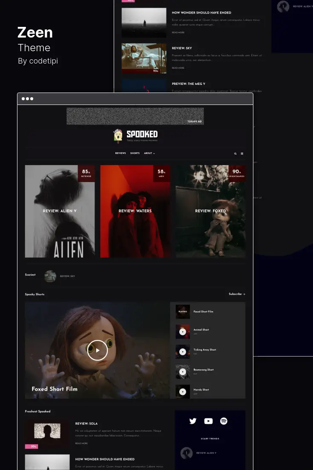Play the Ticking Away Short video
The image size is (313, 470).
click(x=183, y=351)
